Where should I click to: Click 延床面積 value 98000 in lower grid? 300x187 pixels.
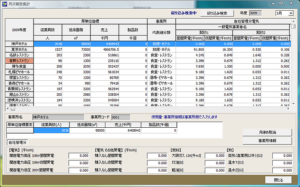87,130
